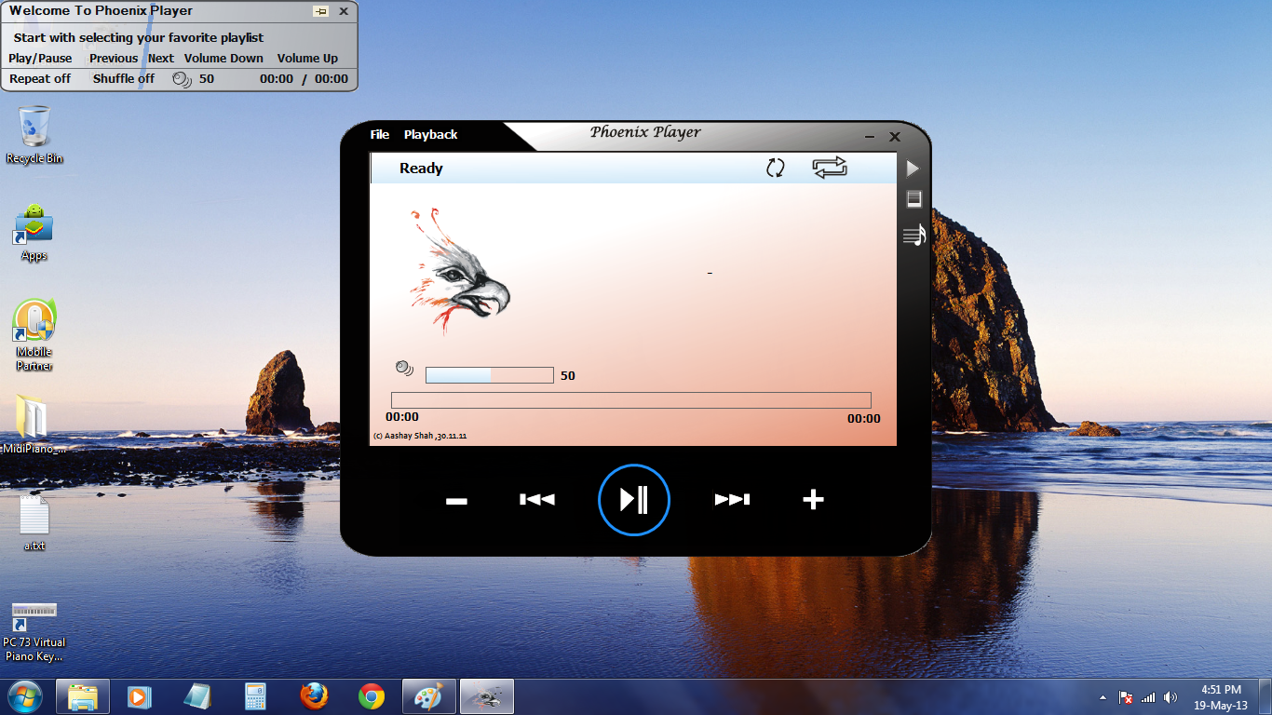Click Volume Up in the mini controller window
The height and width of the screenshot is (715, 1272).
click(307, 58)
